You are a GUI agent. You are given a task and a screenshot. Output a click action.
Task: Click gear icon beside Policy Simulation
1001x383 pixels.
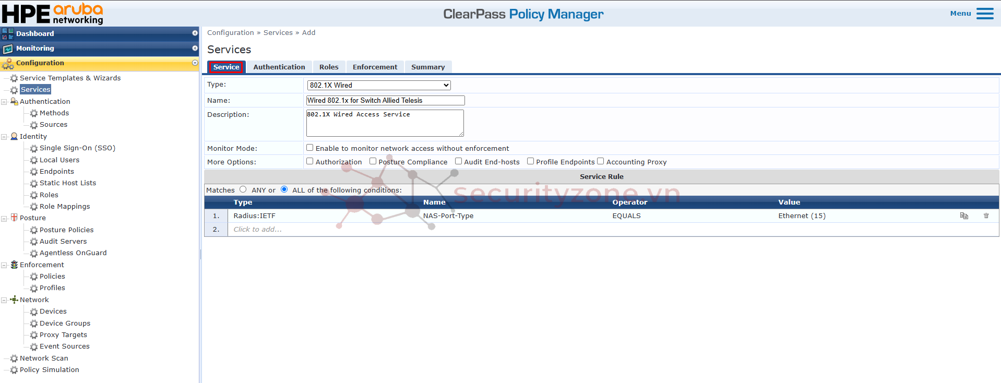pyautogui.click(x=14, y=370)
